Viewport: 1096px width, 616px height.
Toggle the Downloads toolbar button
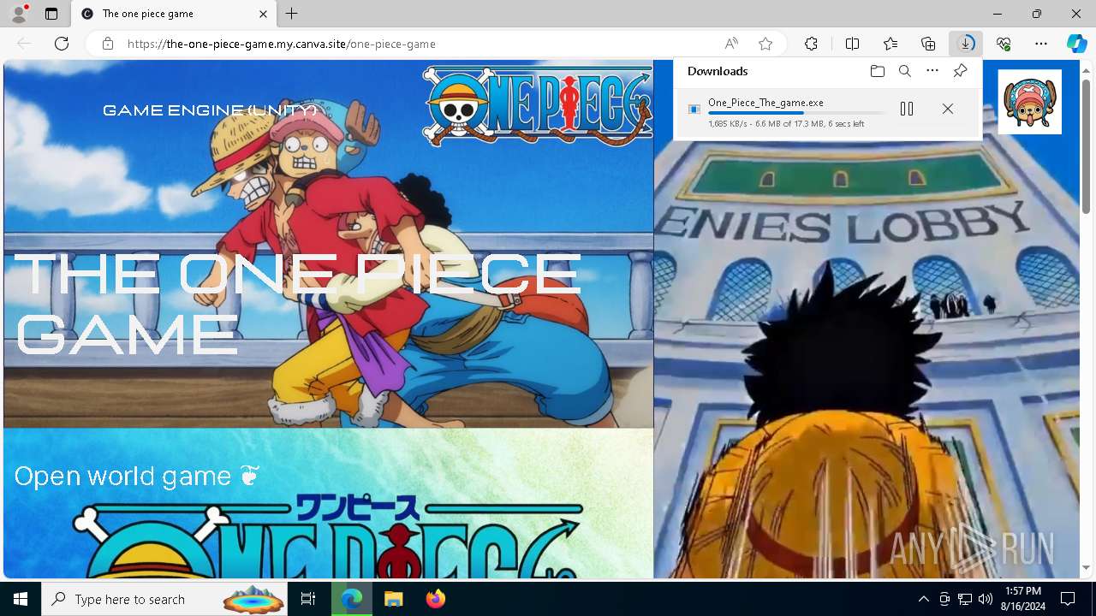(x=966, y=44)
